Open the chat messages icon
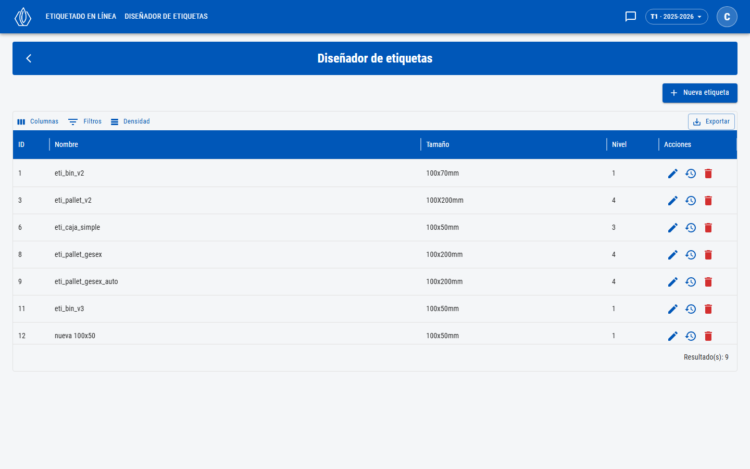 click(631, 17)
